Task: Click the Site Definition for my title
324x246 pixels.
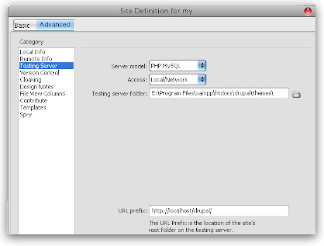Action: [x=156, y=11]
